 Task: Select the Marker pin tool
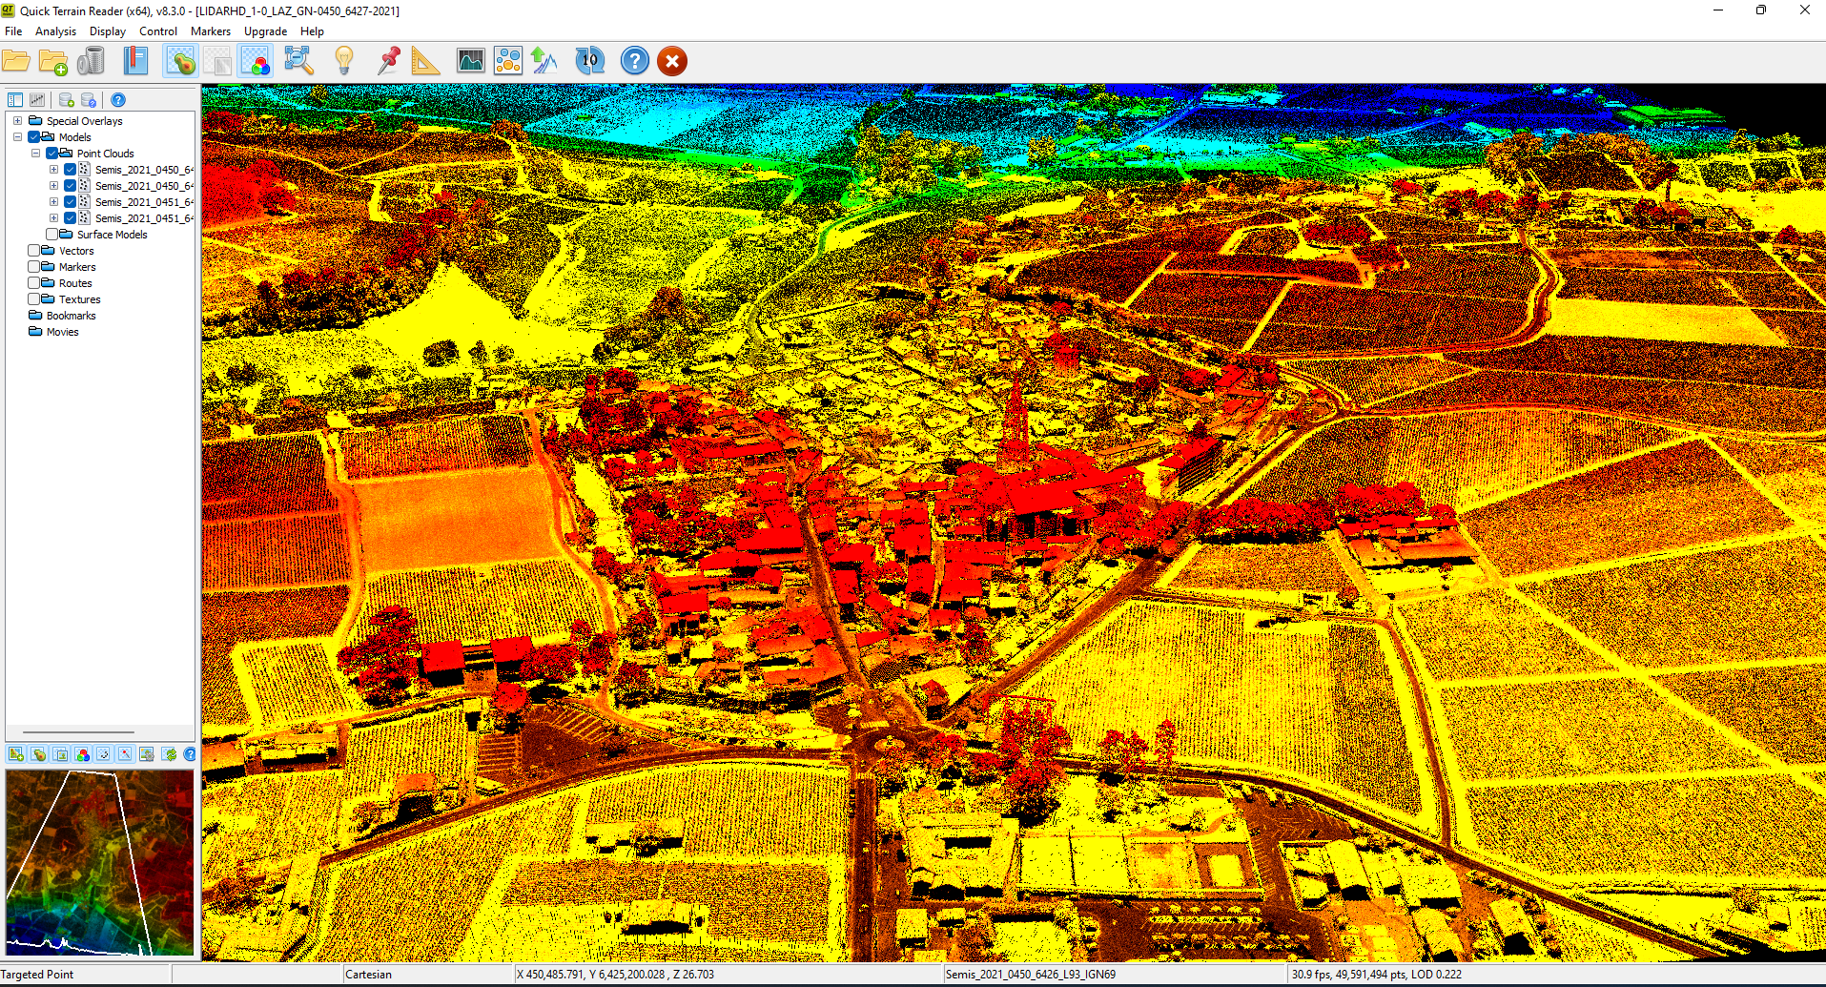pyautogui.click(x=387, y=60)
